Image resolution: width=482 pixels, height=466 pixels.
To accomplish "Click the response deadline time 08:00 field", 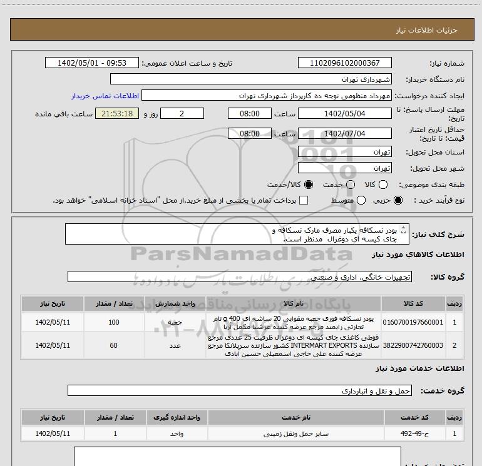I will click(x=250, y=113).
